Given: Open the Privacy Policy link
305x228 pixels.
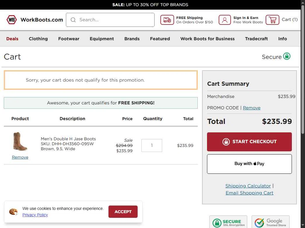Looking at the screenshot, I should 35,215.
